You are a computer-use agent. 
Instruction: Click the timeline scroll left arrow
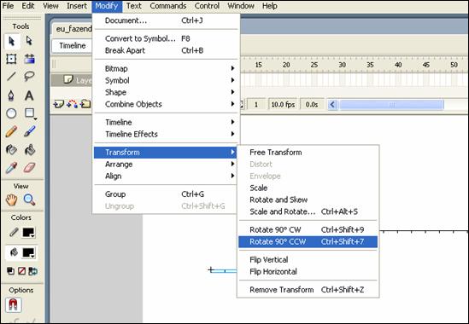332,105
